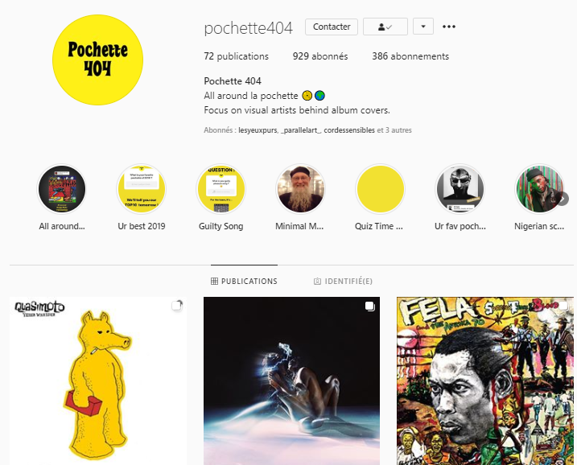Open the 386 abonnements list
This screenshot has height=465, width=577.
click(x=410, y=56)
